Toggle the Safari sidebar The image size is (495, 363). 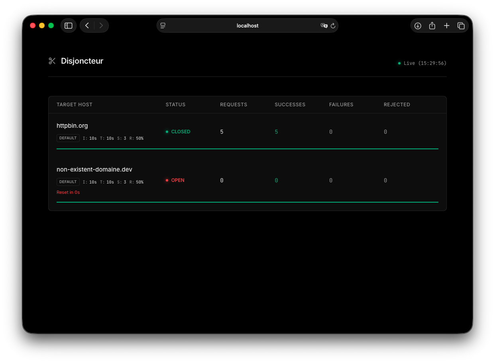[x=69, y=25]
